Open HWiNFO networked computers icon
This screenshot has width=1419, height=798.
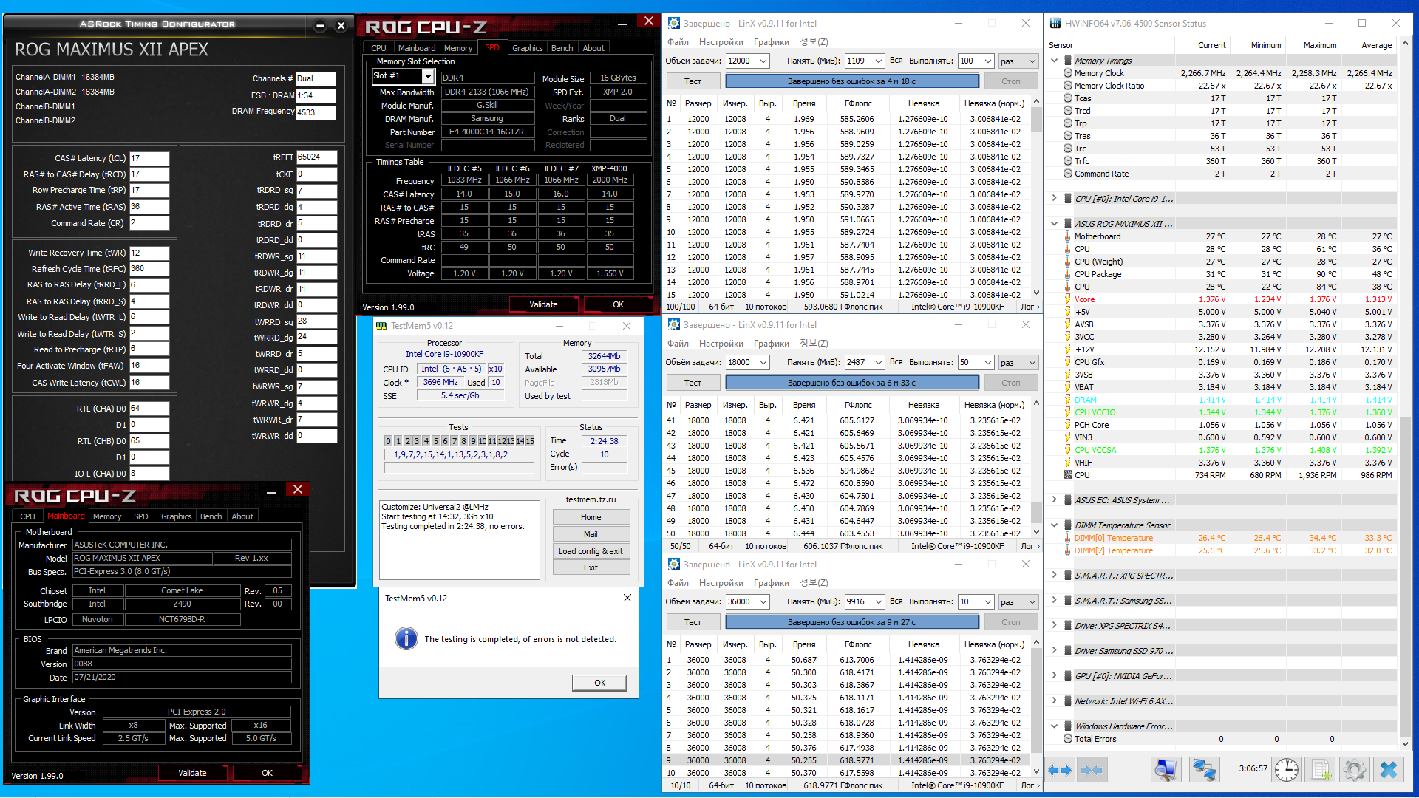tap(1203, 770)
